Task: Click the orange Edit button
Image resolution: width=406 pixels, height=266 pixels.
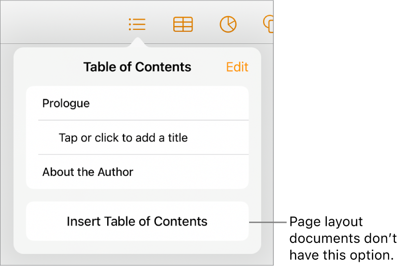Action: point(237,67)
